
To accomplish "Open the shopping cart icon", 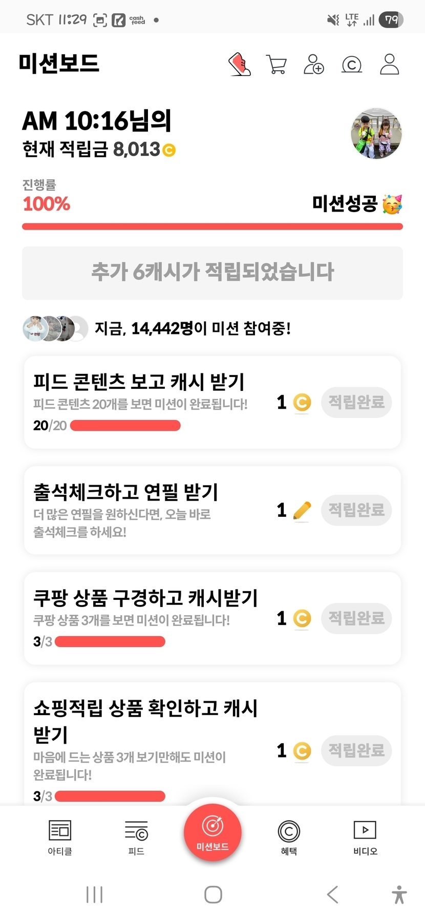I will click(x=277, y=65).
